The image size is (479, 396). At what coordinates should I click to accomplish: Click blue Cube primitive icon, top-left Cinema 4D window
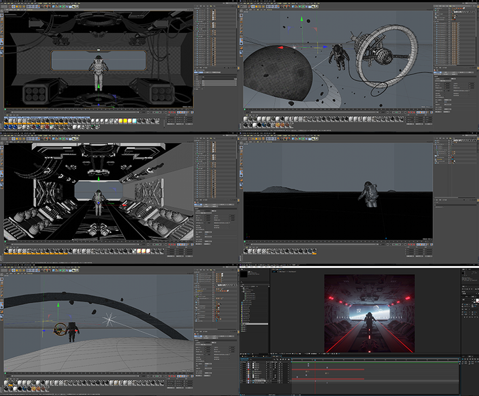53,7
